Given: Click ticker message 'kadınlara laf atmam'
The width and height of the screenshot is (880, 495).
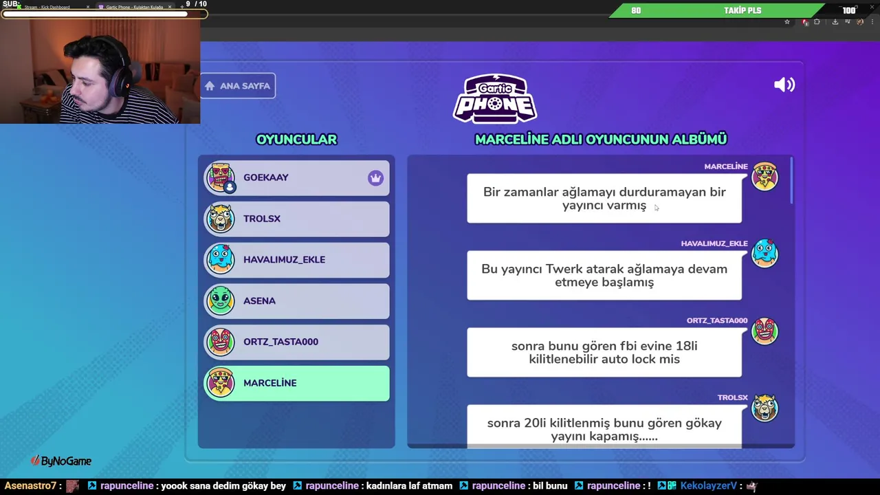Looking at the screenshot, I should click(x=410, y=485).
